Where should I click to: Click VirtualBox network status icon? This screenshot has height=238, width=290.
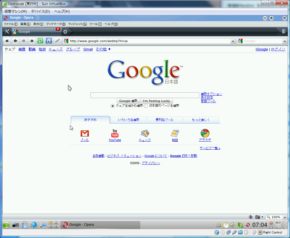tap(229, 232)
